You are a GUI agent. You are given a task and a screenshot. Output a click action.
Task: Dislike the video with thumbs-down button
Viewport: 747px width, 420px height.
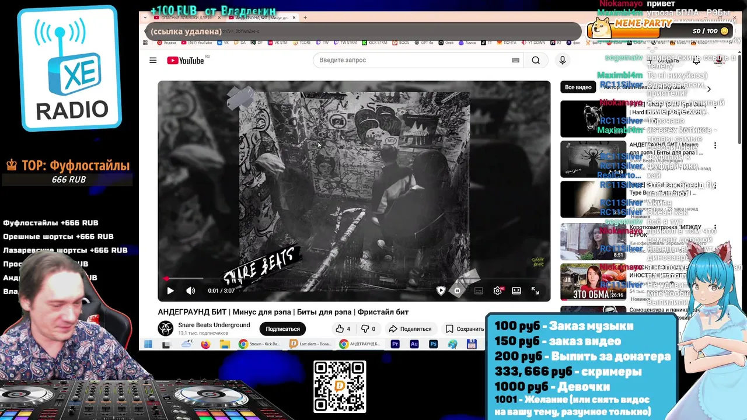368,329
